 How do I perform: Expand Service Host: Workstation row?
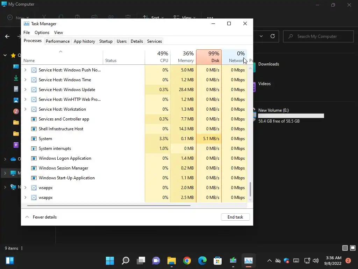point(25,109)
